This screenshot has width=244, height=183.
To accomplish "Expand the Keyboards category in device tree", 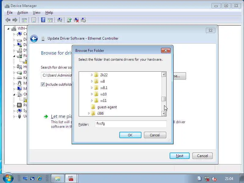I will point(14,78).
